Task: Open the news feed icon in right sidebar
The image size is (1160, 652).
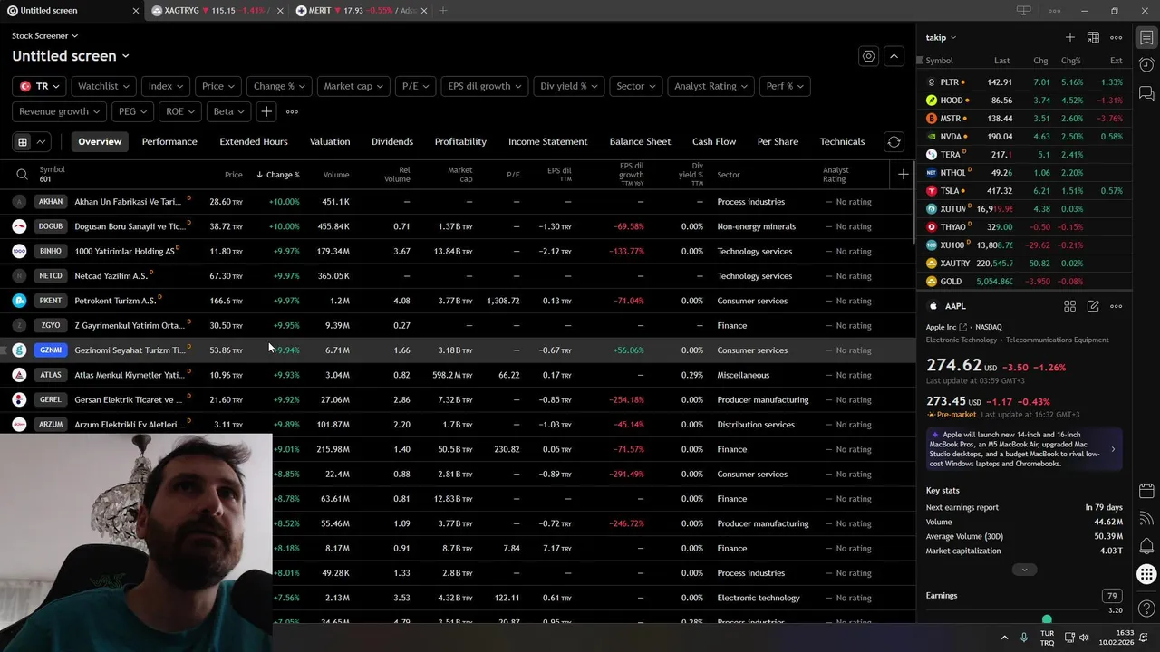Action: (1146, 518)
